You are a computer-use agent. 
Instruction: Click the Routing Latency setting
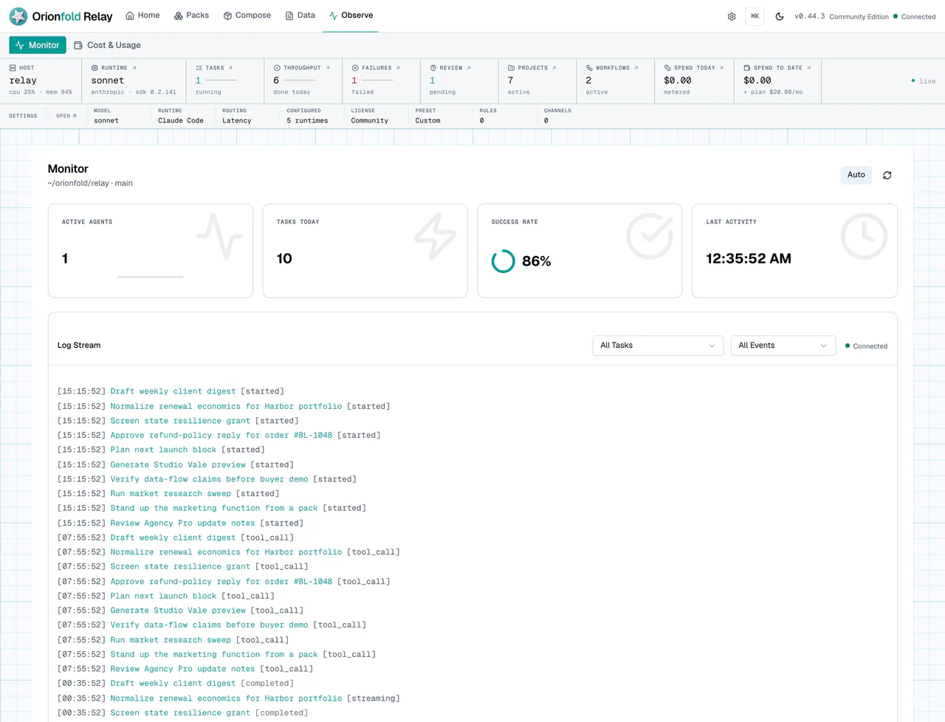237,116
